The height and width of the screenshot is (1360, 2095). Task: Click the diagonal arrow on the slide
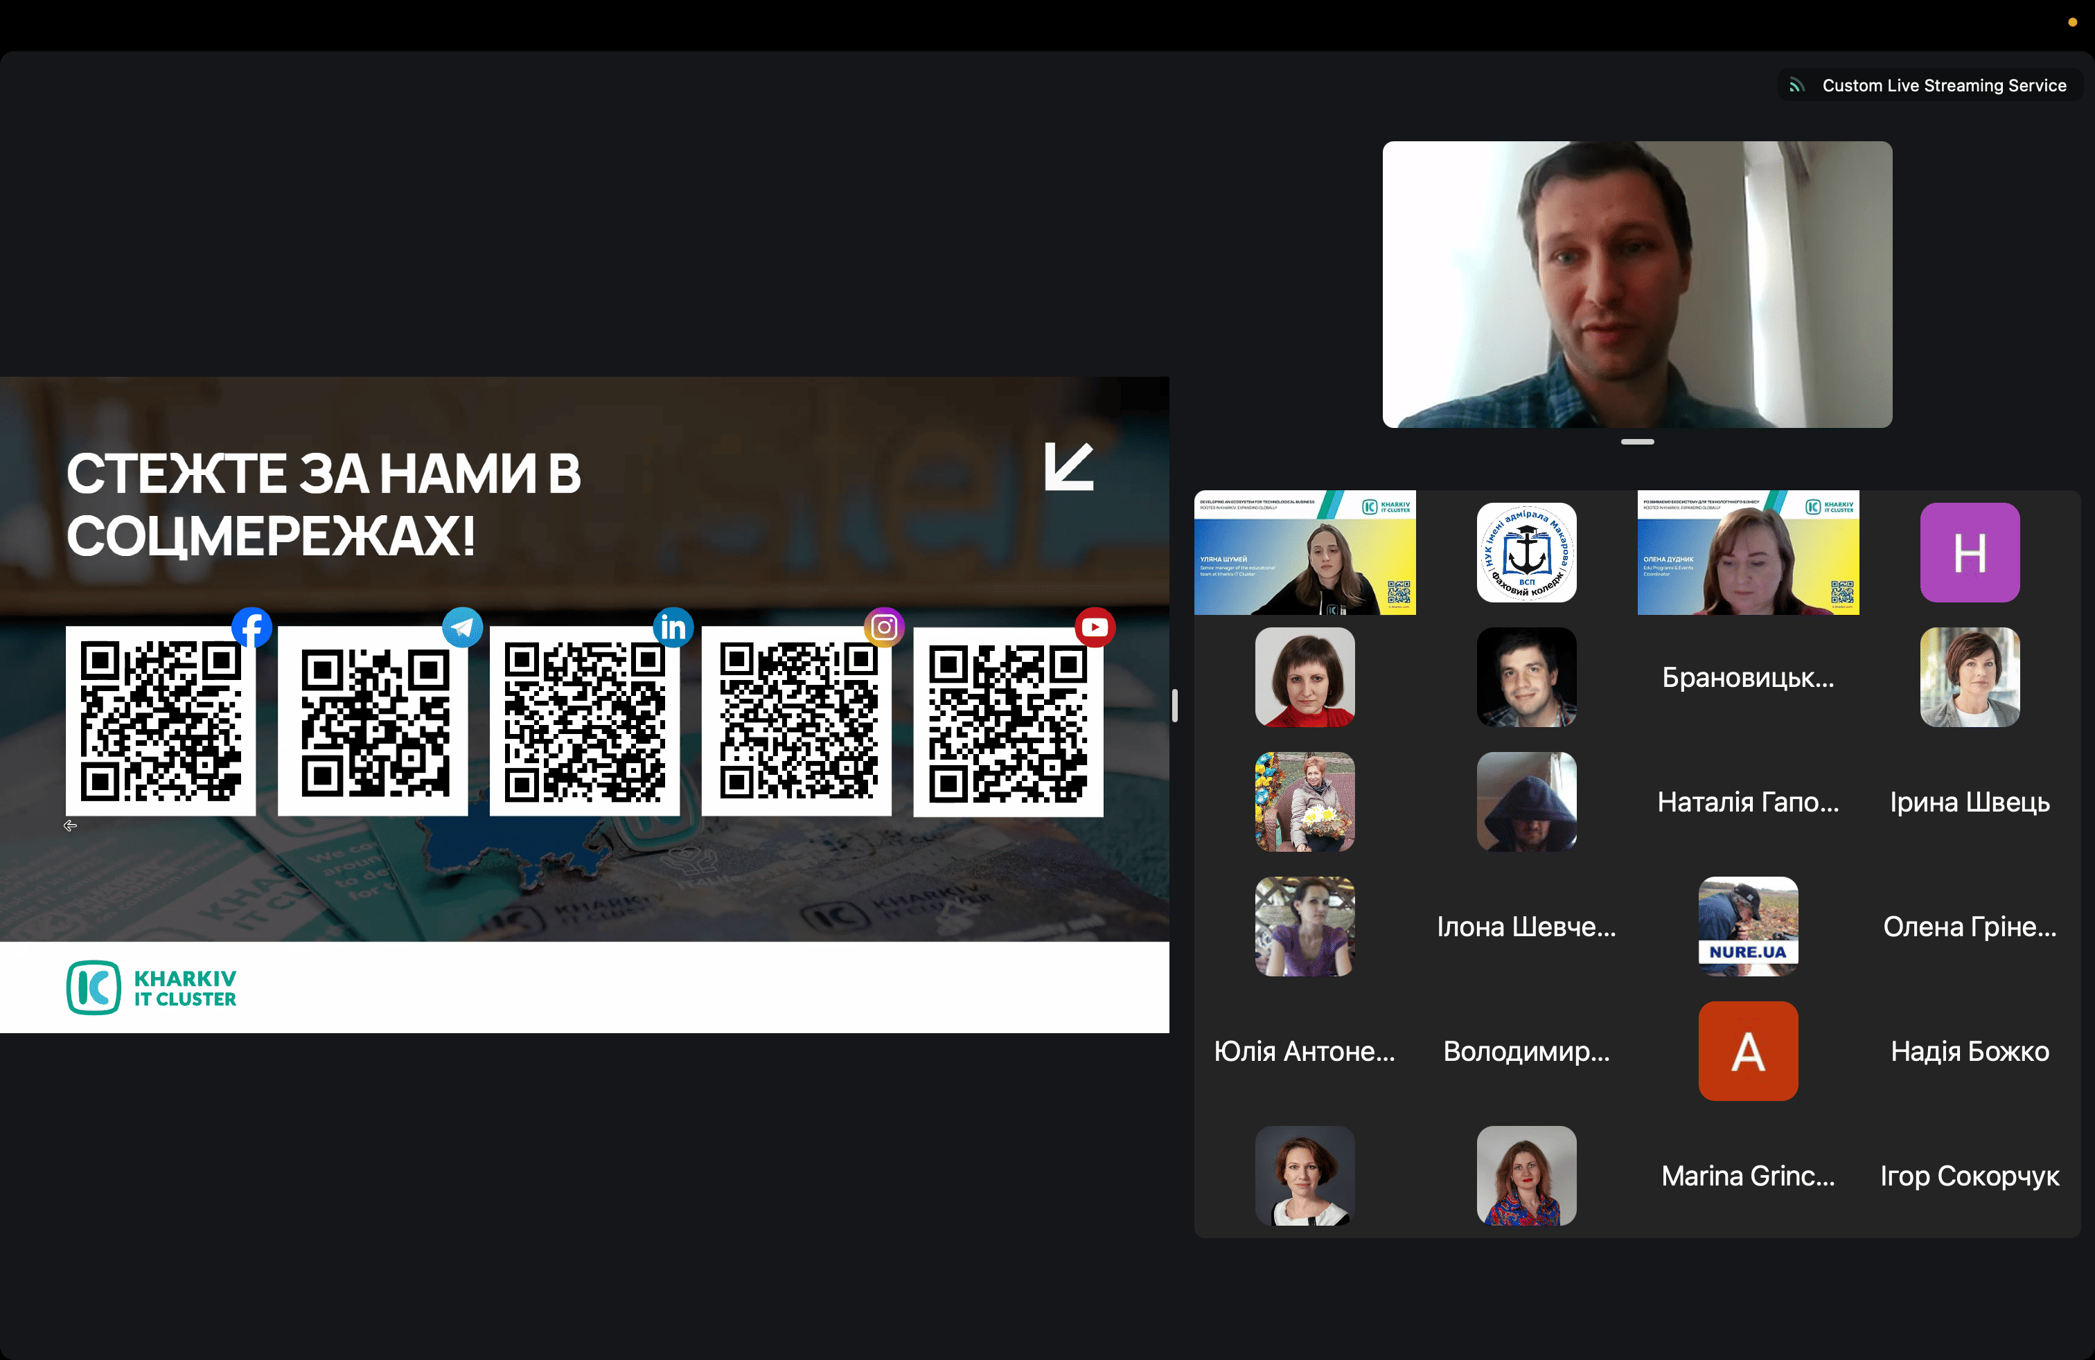pyautogui.click(x=1070, y=466)
